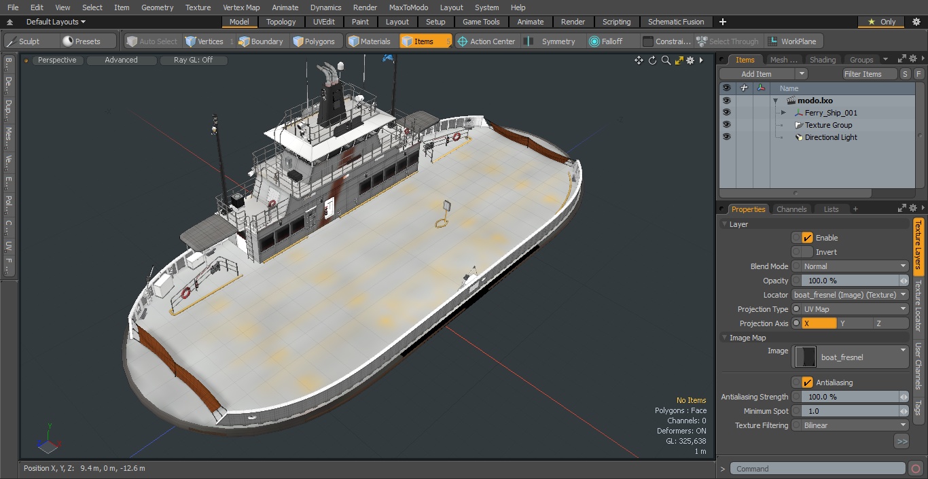Hide the Texture Group item
928x479 pixels.
point(726,125)
